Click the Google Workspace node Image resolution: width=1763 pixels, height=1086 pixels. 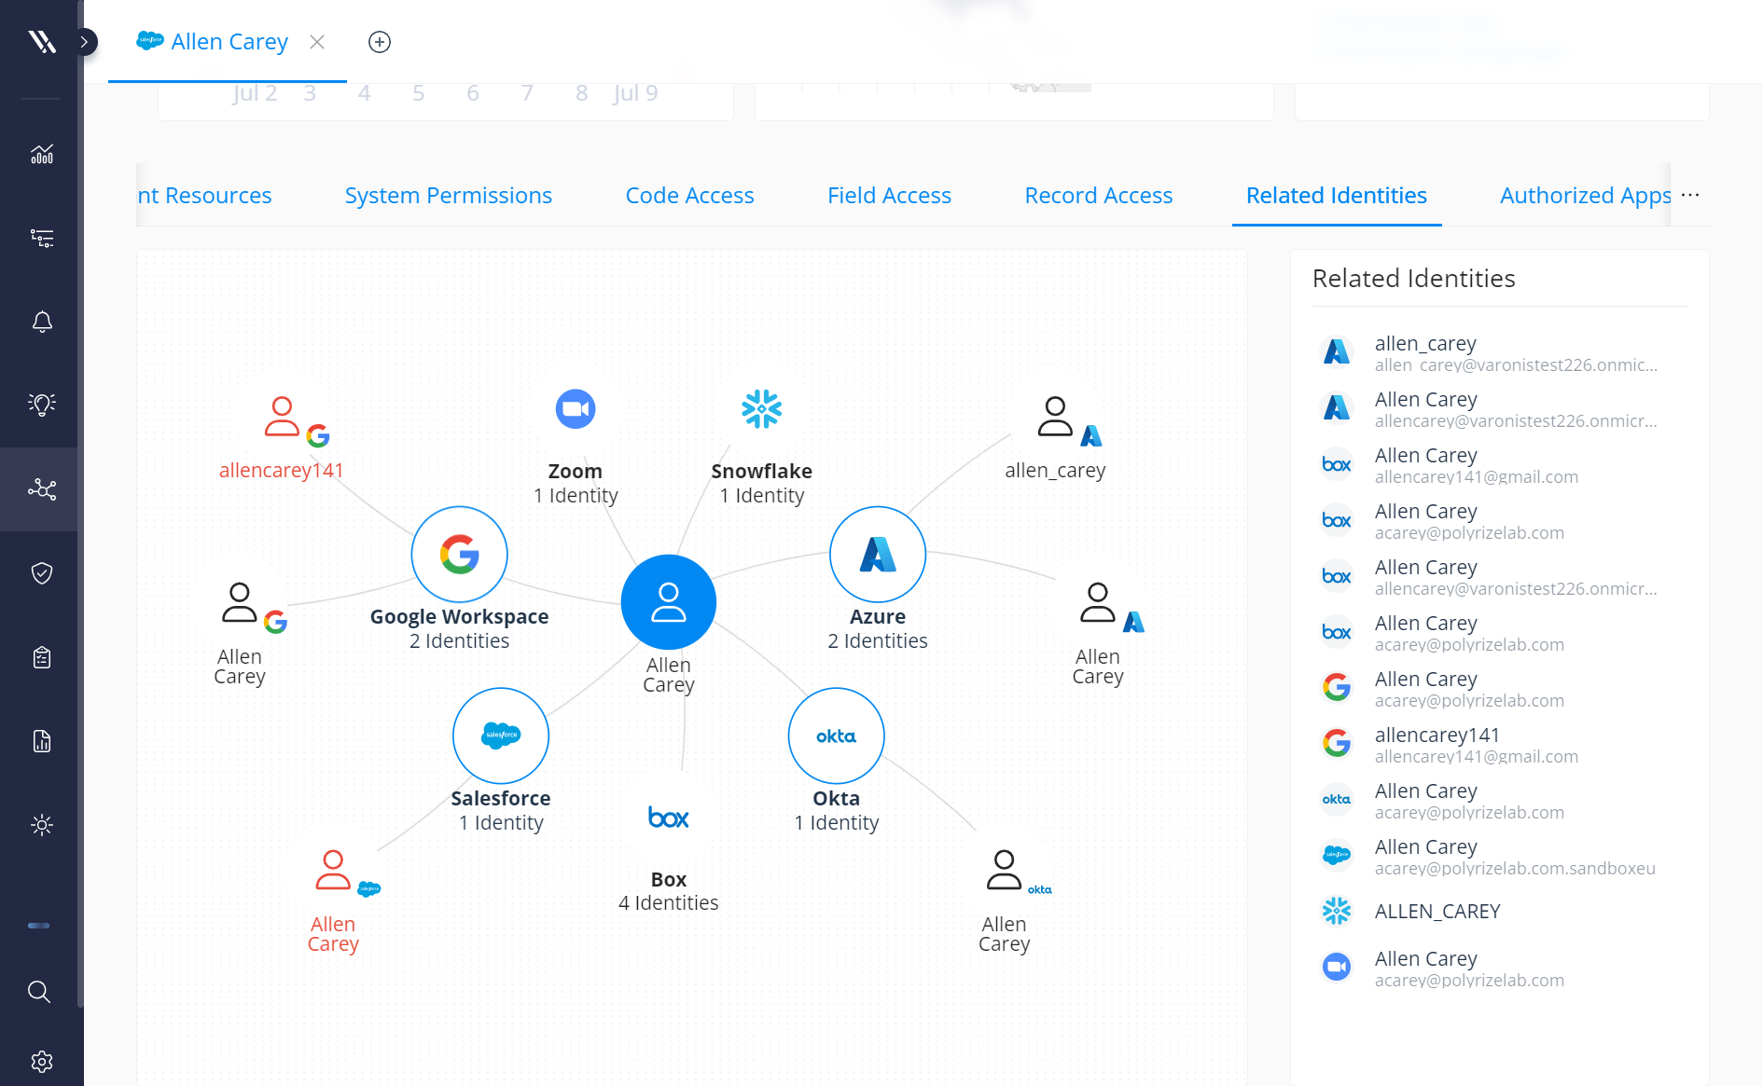460,555
